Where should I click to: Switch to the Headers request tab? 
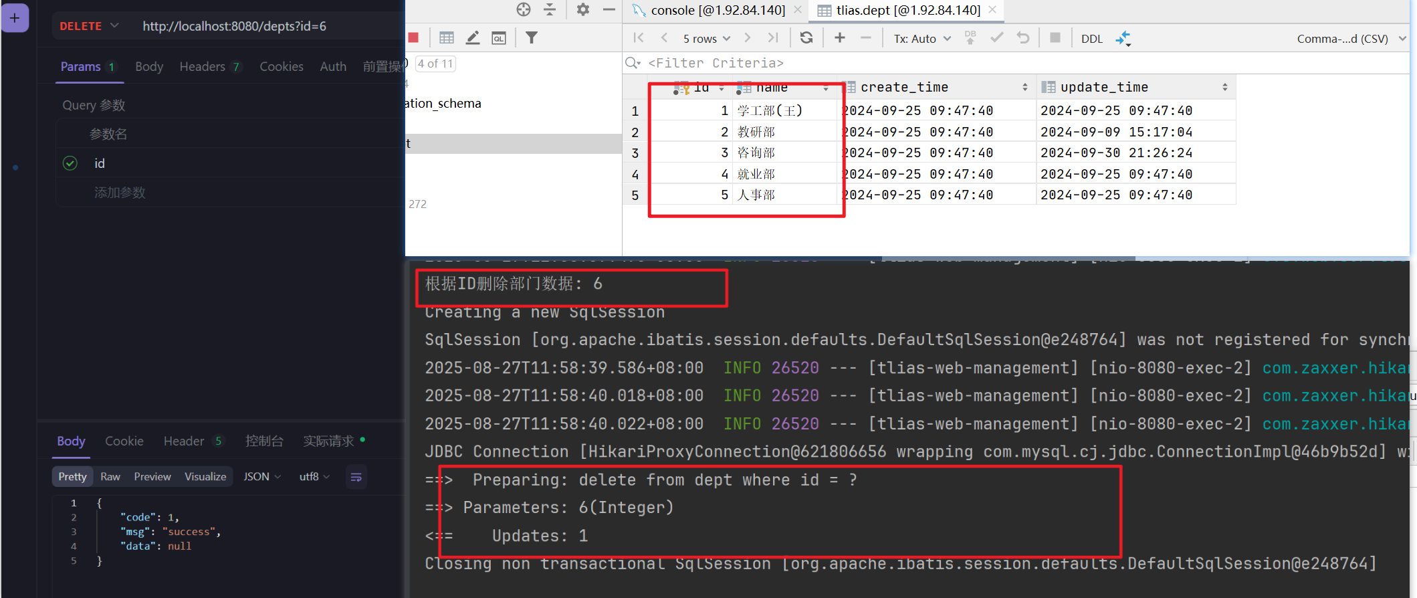202,66
